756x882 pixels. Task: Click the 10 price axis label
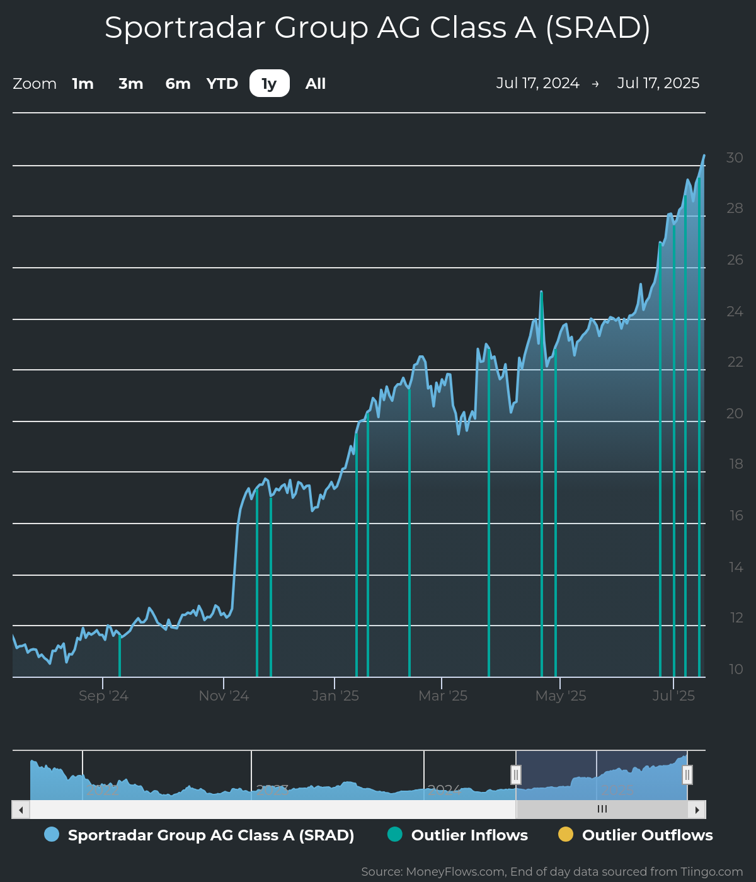tap(736, 669)
